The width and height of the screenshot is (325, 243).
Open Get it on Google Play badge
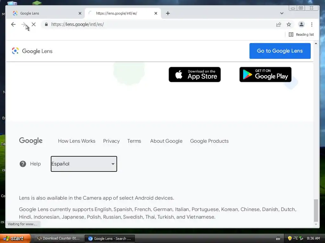[265, 74]
